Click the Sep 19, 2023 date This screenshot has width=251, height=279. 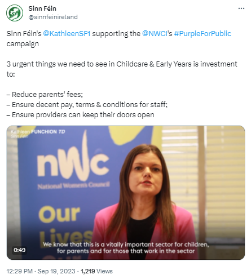(x=56, y=271)
